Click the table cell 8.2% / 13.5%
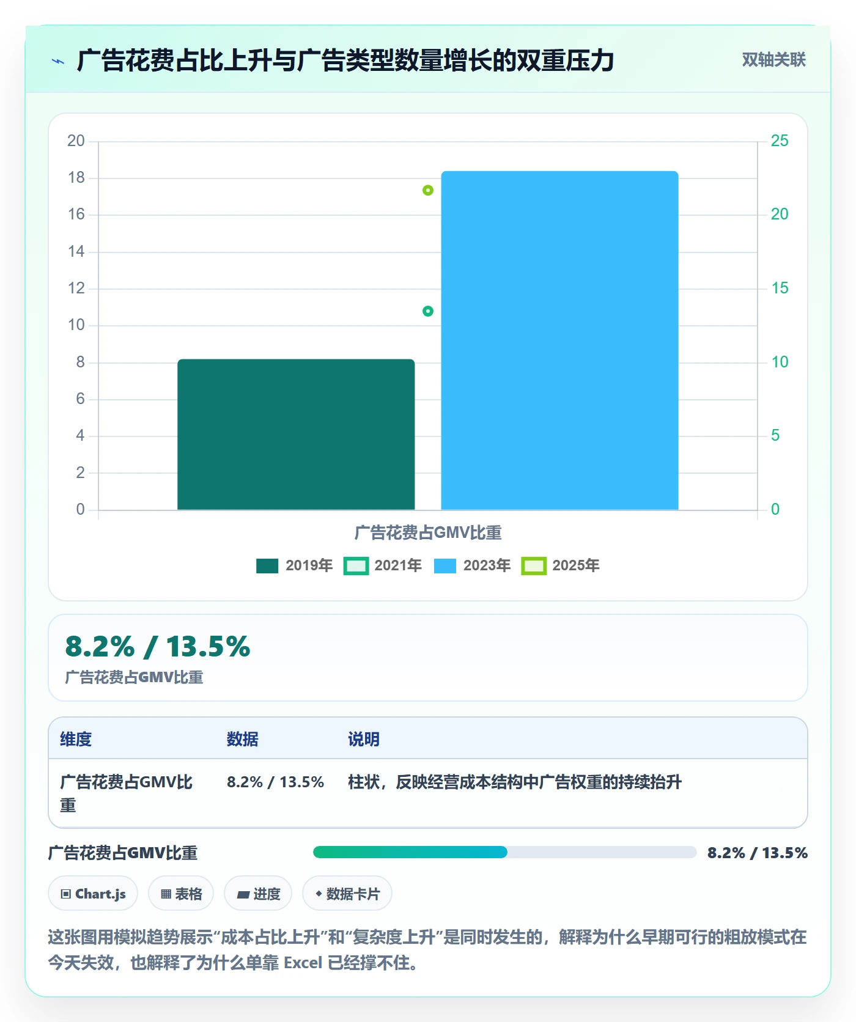Viewport: 856px width, 1022px height. click(275, 782)
